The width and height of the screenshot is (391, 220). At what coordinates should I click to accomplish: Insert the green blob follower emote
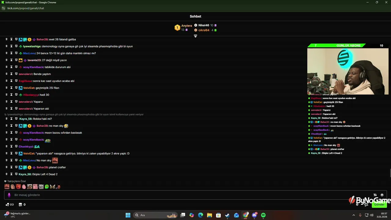tap(47, 187)
